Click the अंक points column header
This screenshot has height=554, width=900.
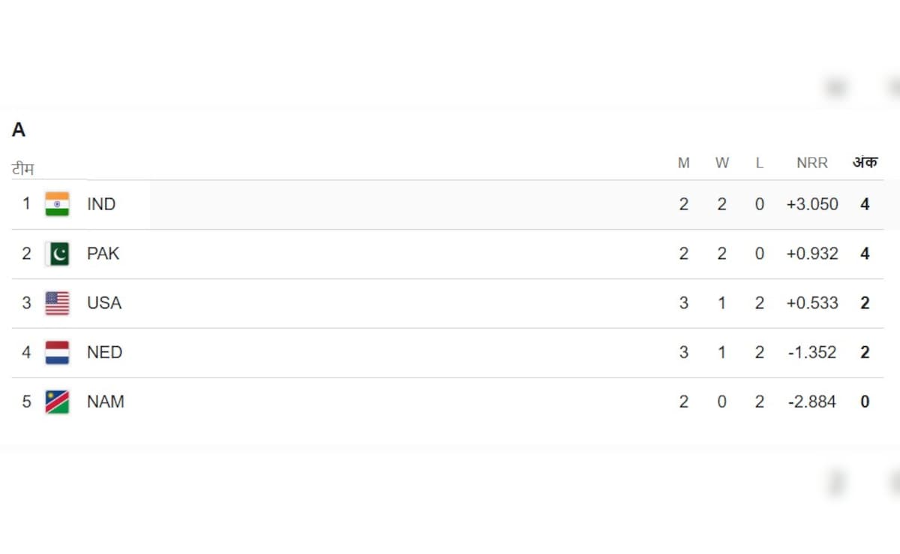(865, 162)
